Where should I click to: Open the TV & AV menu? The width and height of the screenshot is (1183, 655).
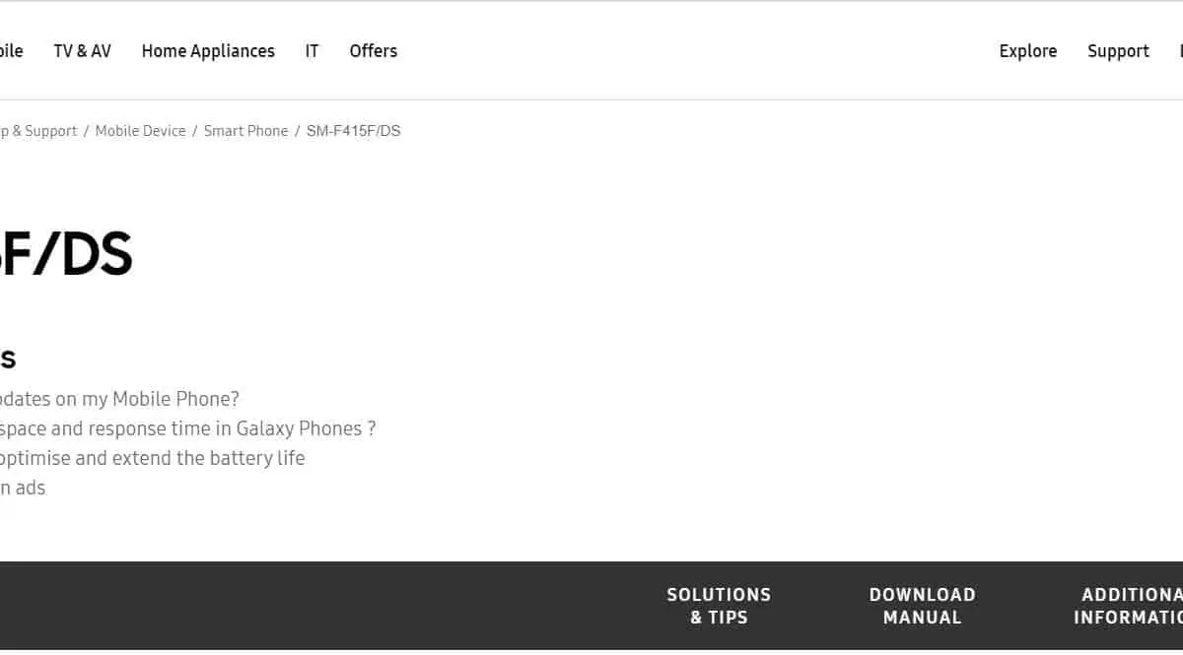(x=82, y=51)
